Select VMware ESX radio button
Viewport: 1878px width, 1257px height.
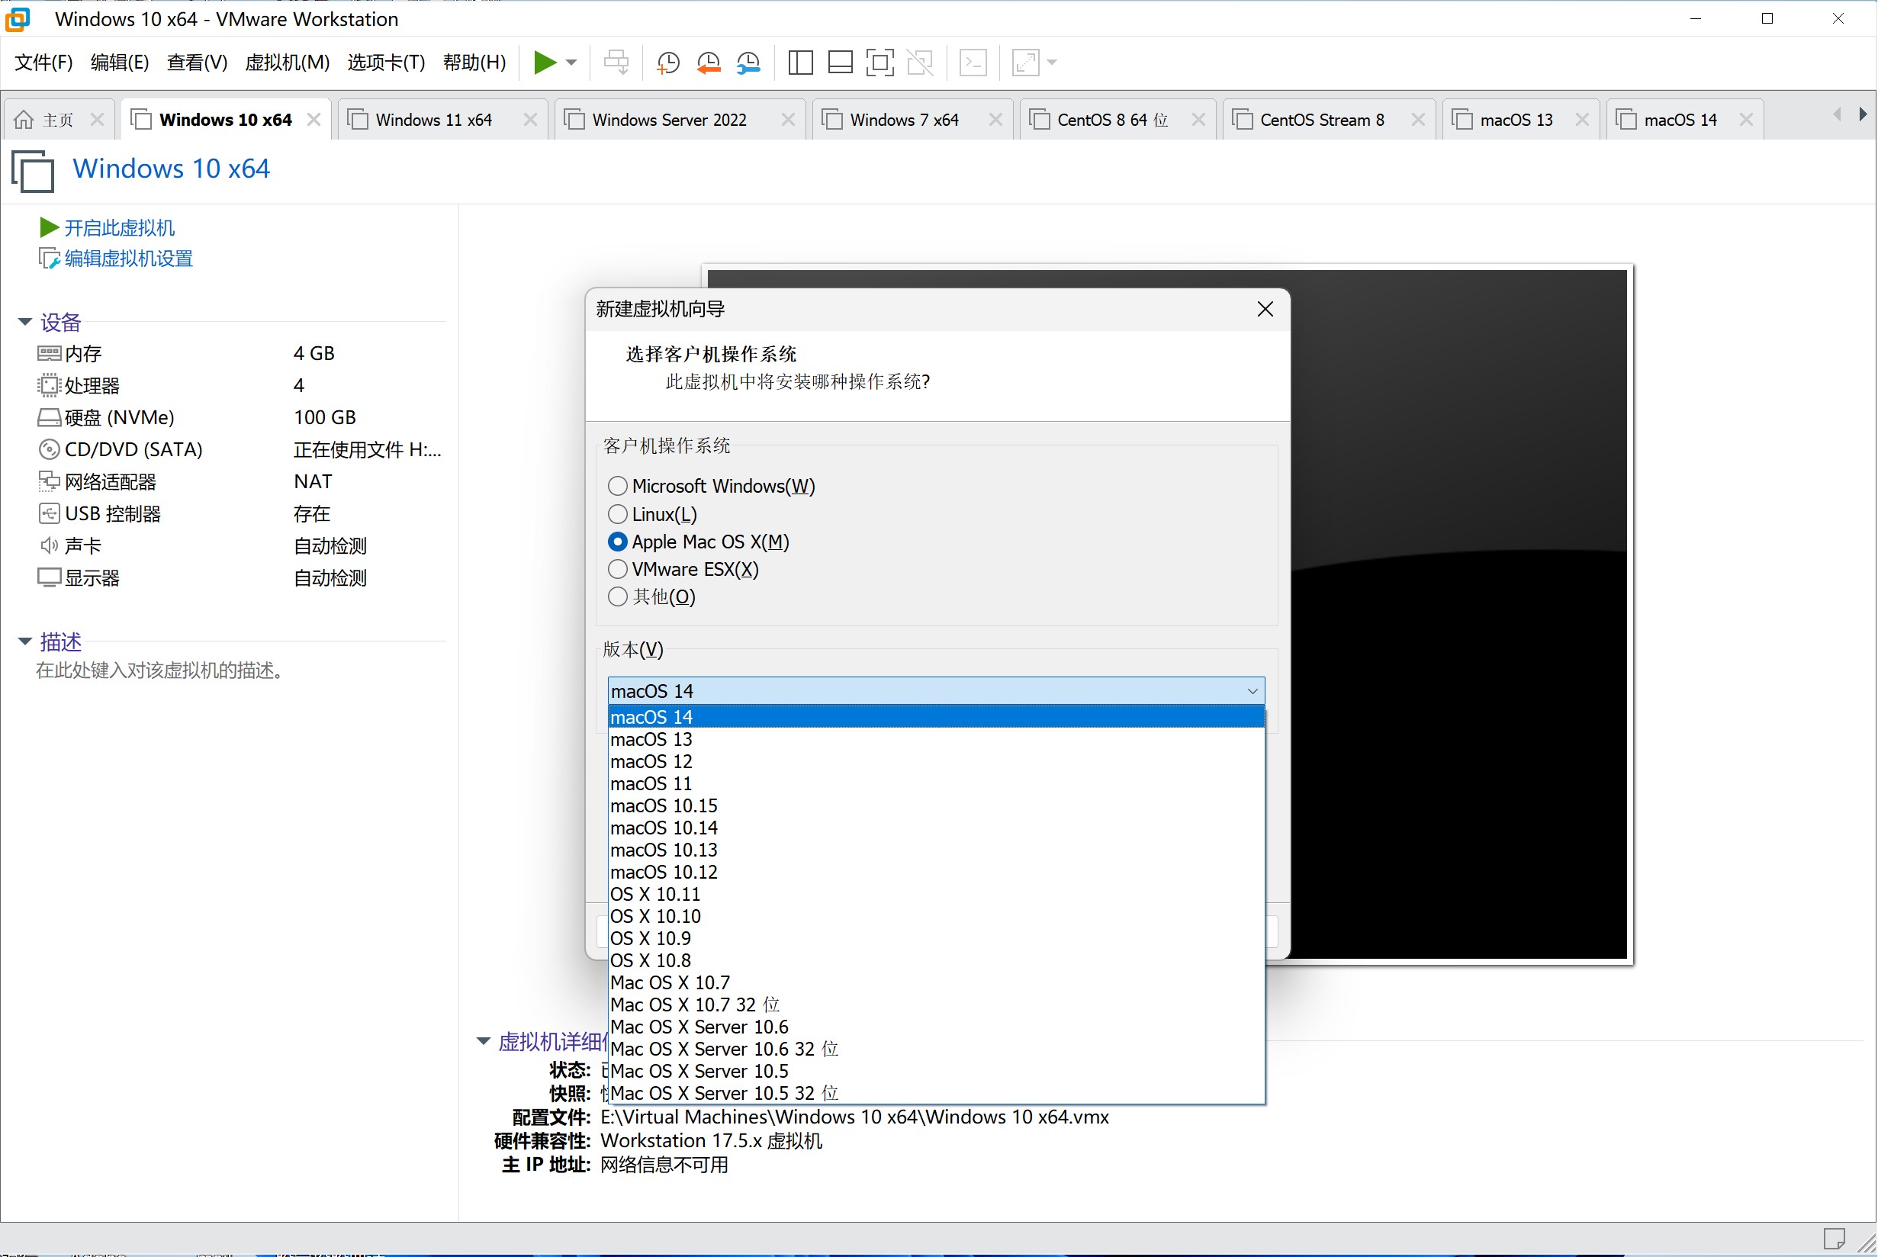pos(617,569)
